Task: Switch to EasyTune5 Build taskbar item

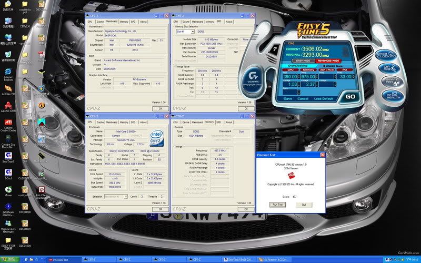Action: coord(239,259)
